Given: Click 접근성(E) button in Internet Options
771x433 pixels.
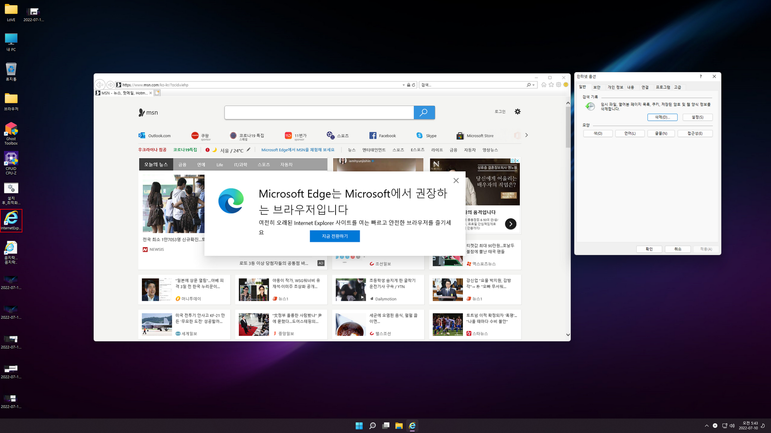Looking at the screenshot, I should tap(695, 134).
